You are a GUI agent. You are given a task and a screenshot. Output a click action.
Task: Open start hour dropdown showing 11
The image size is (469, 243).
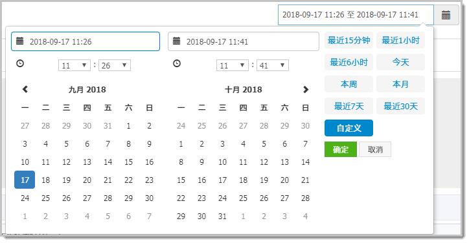pos(74,65)
